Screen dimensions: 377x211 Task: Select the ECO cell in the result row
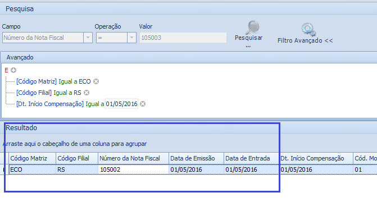click(x=33, y=169)
